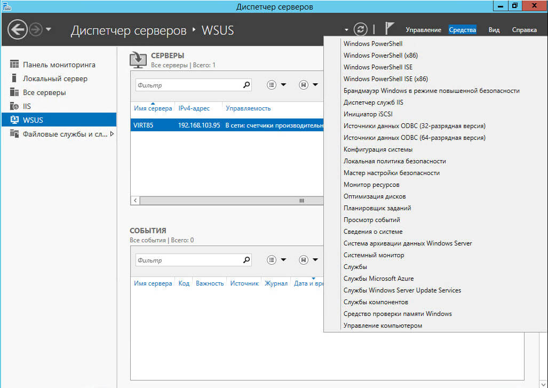The width and height of the screenshot is (548, 388).
Task: Click the Events filter search icon
Action: point(247,260)
